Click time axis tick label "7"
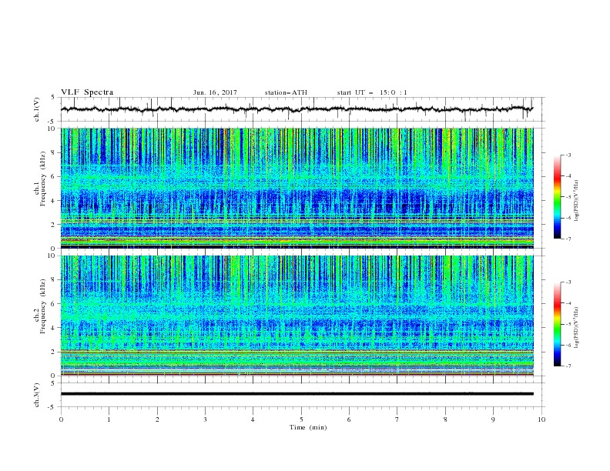610x471 pixels. click(397, 419)
